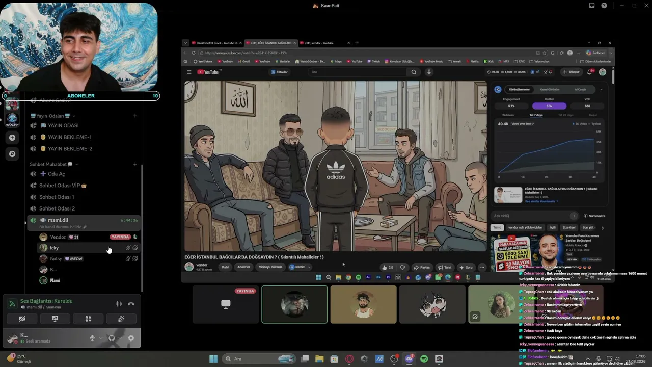Open a new browser tab
Image resolution: width=652 pixels, height=367 pixels.
click(357, 43)
